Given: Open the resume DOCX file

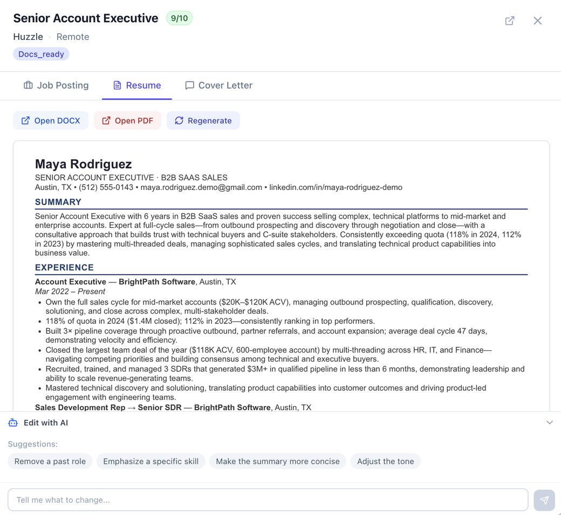Looking at the screenshot, I should coord(51,121).
